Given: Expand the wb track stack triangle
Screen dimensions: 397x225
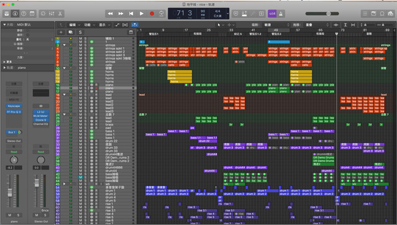Looking at the screenshot, I should tap(65, 184).
